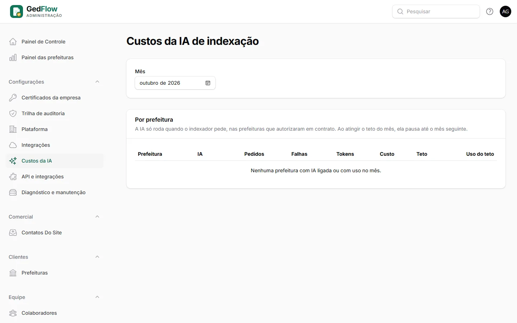The image size is (517, 323).
Task: Open Certificados da empresa link
Action: 55,98
